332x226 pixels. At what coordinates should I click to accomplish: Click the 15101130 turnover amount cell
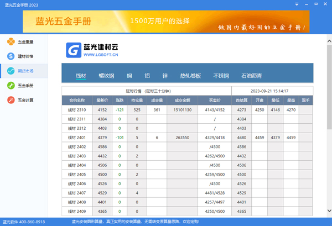click(182, 110)
